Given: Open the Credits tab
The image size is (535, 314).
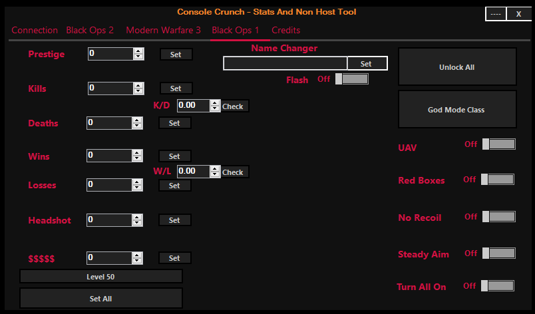Looking at the screenshot, I should coord(286,30).
